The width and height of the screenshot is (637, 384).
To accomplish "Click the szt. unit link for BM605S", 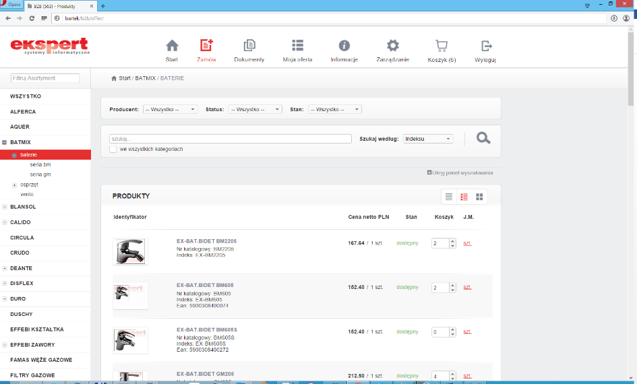I will 467,331.
